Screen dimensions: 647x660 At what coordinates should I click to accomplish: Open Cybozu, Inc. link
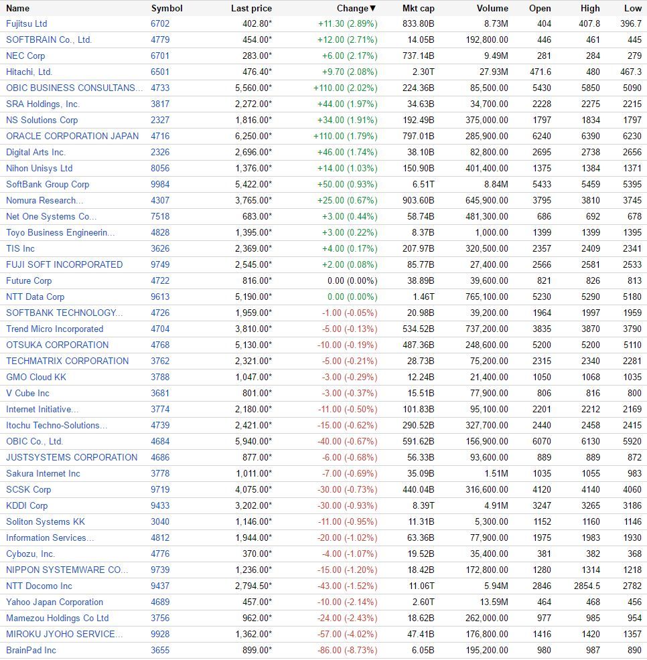tap(30, 554)
